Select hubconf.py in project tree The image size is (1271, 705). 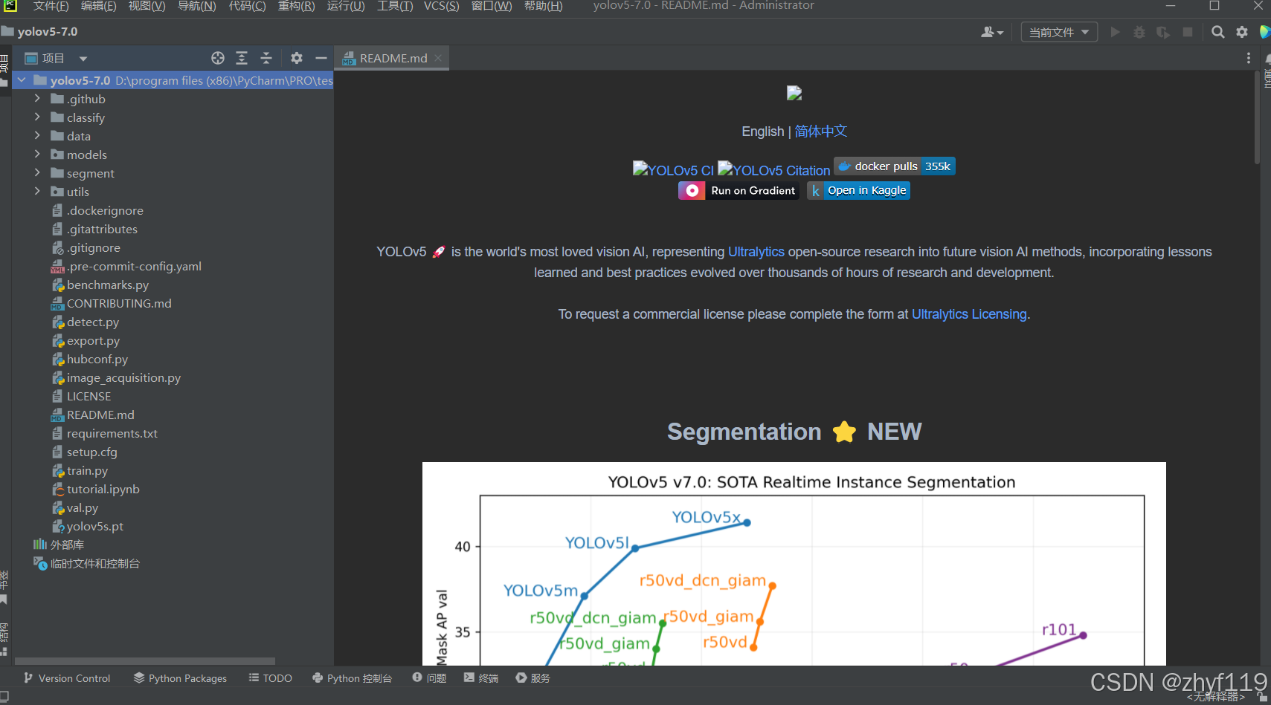point(97,360)
